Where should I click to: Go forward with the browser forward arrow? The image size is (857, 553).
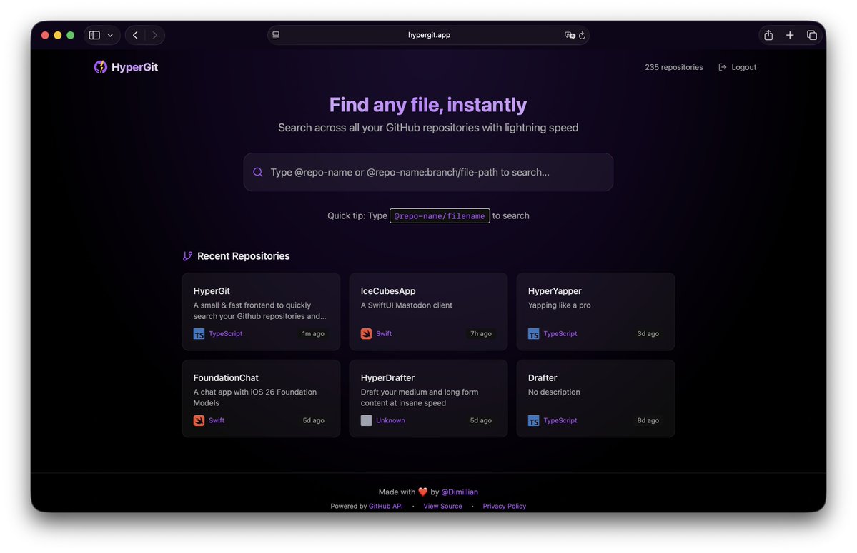[154, 35]
